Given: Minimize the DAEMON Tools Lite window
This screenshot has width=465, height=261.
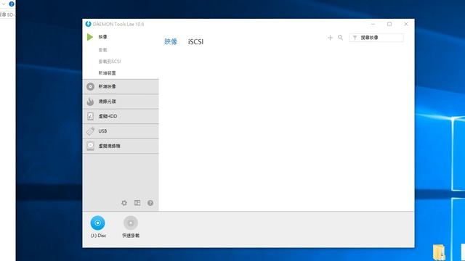Looking at the screenshot, I should [373, 24].
